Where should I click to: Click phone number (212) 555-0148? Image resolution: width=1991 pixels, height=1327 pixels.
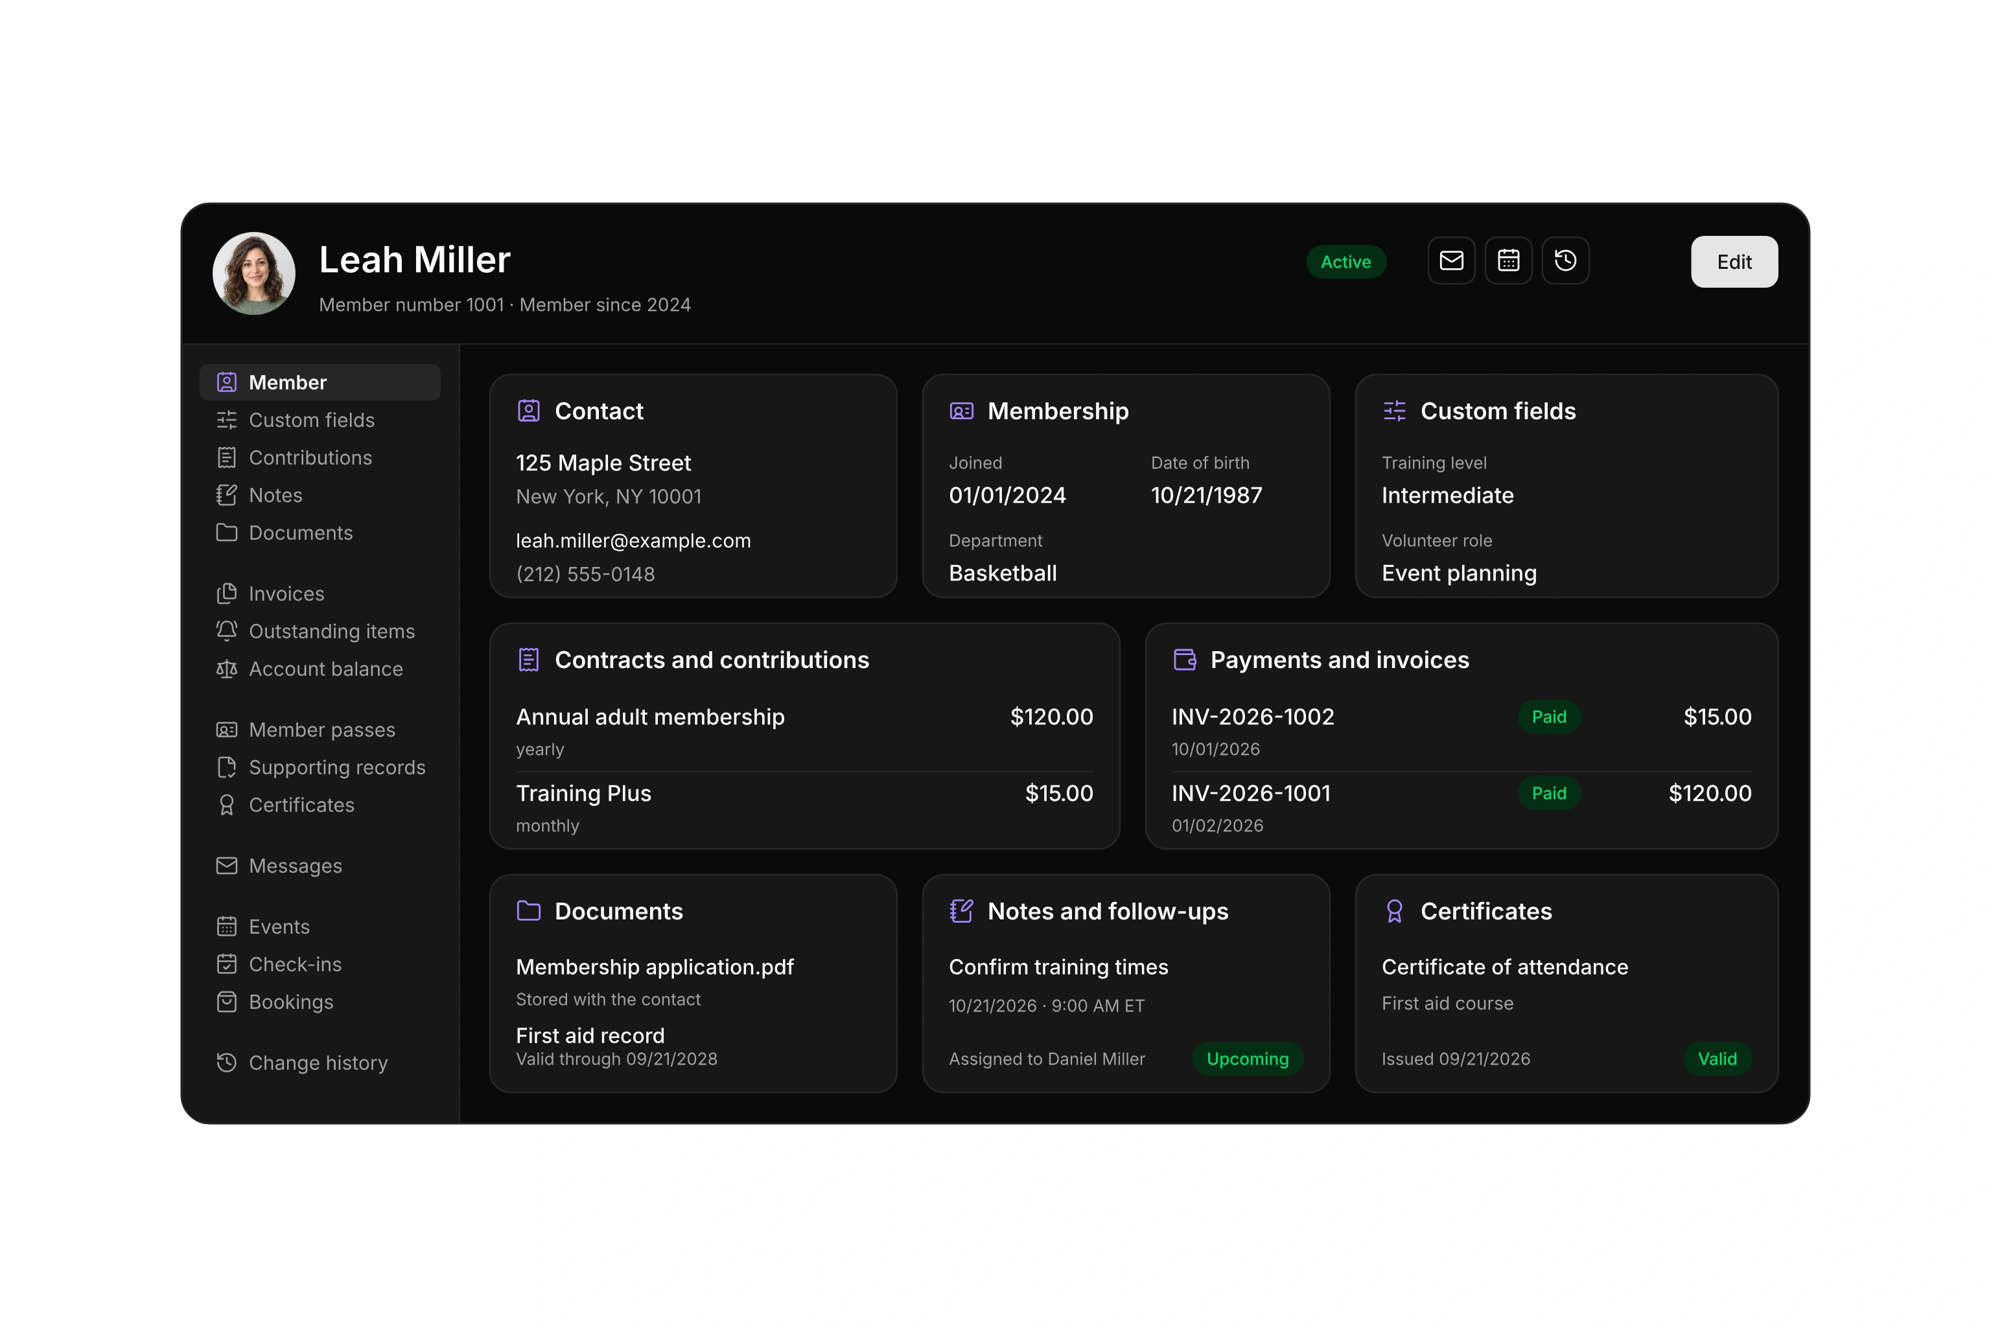pos(586,575)
